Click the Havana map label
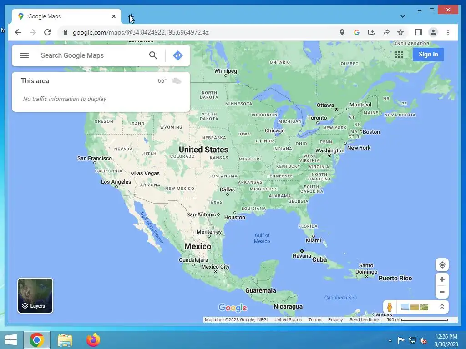Screen dimensions: 466x349 (x=302, y=256)
